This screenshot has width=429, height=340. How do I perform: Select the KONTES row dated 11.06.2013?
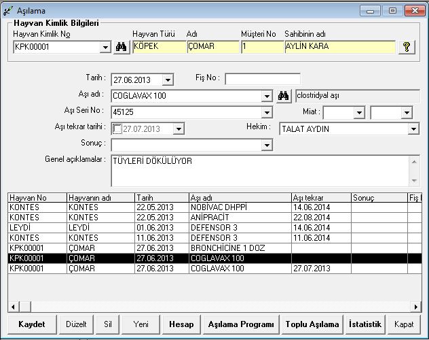point(214,238)
